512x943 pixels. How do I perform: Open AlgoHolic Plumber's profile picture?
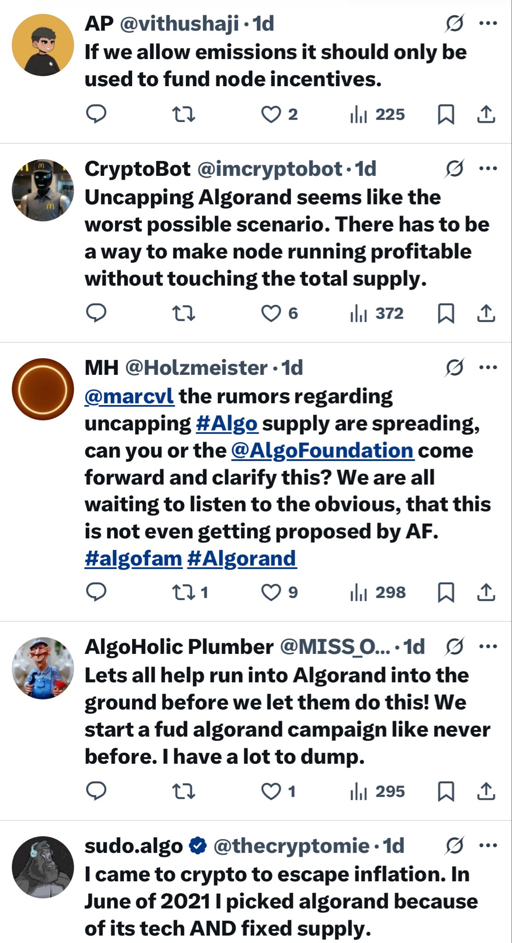pyautogui.click(x=43, y=668)
